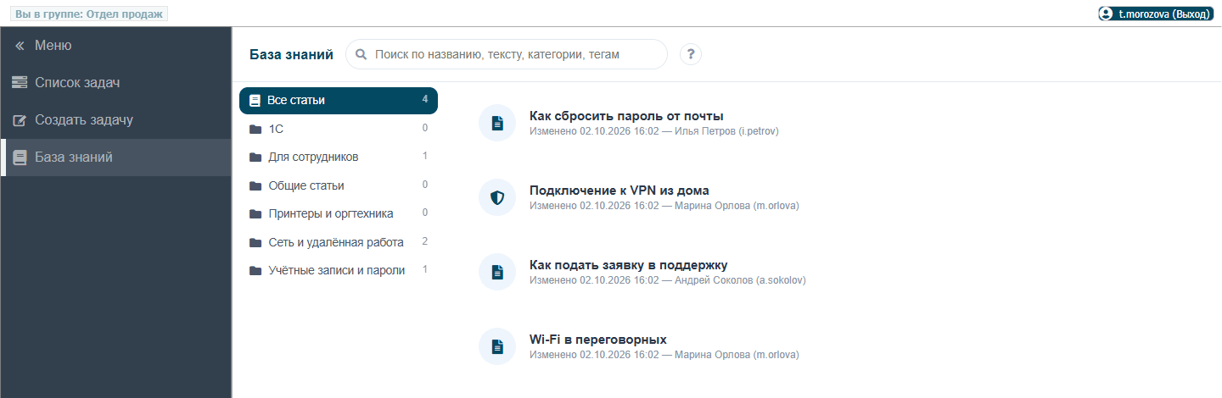Screen dimensions: 1222x398
Task: Select the Все статьи category
Action: tap(339, 100)
